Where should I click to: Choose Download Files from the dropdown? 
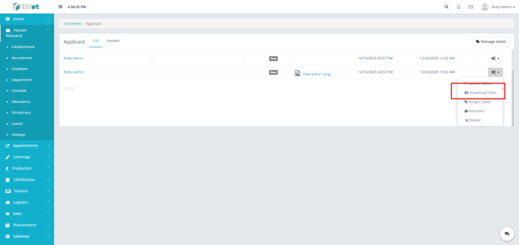click(x=480, y=93)
